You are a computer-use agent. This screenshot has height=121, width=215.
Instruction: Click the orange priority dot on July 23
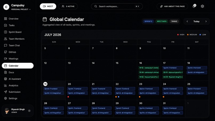pyautogui.click(x=140, y=97)
